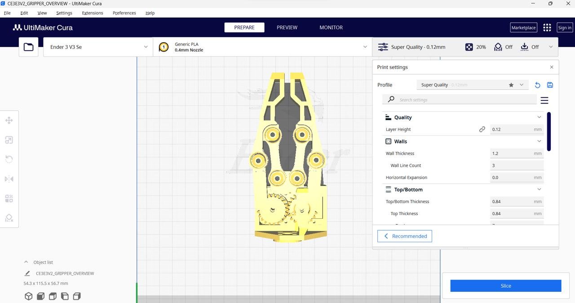The image size is (575, 303).
Task: Click the Layer Height value field
Action: (x=517, y=129)
